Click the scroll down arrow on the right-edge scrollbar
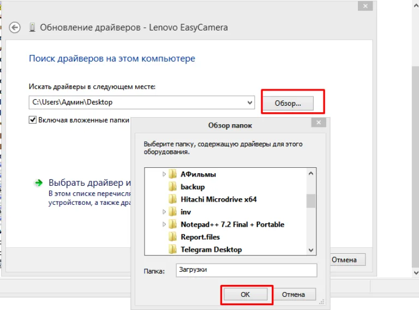This screenshot has height=310, width=419. (x=416, y=272)
